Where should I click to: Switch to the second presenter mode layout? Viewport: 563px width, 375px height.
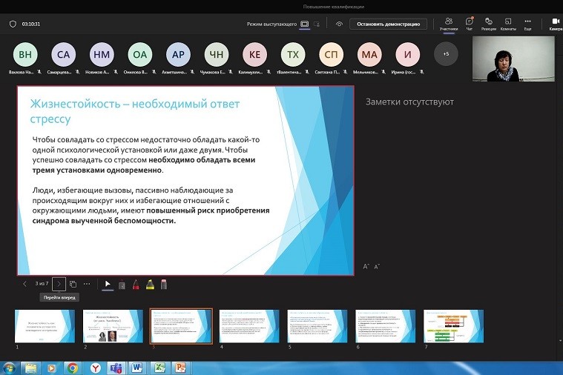point(317,24)
